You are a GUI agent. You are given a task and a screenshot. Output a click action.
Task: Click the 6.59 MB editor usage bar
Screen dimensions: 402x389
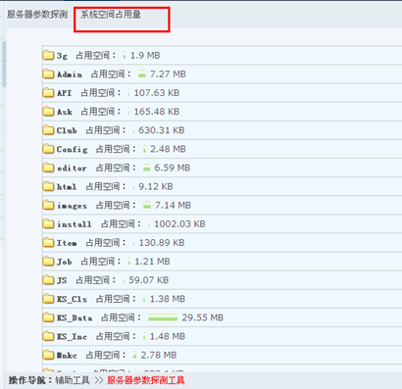tap(146, 168)
